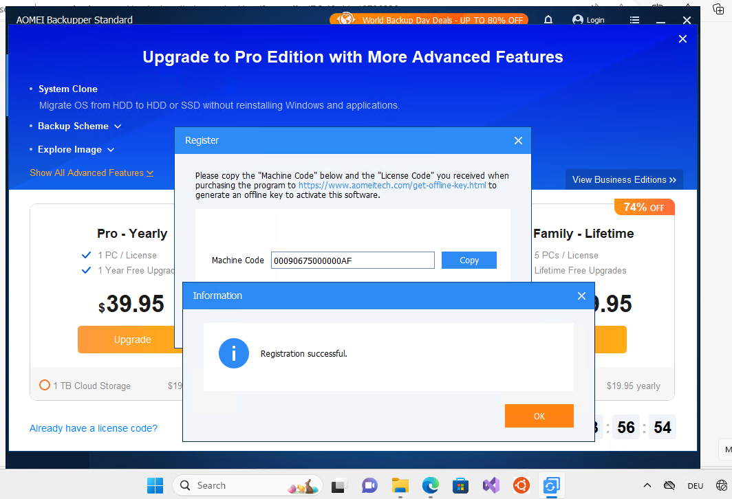732x499 pixels.
Task: Click the Information dialog's blue info icon
Action: [x=234, y=353]
